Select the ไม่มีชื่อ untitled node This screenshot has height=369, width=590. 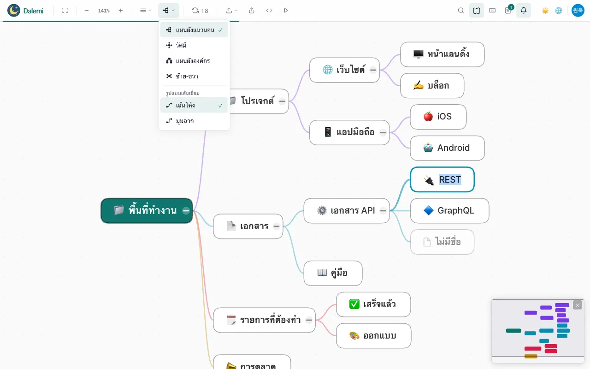[x=442, y=242]
